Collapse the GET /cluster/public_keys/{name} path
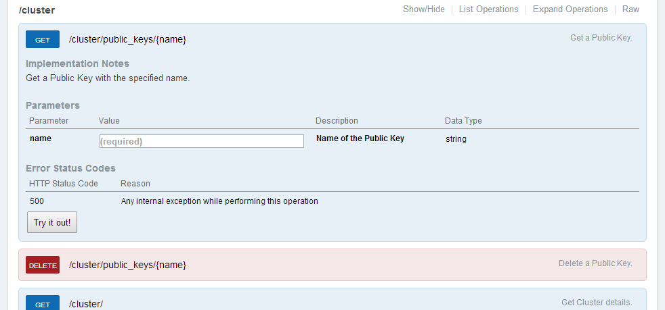Screen dimensions: 665x310 [x=127, y=40]
